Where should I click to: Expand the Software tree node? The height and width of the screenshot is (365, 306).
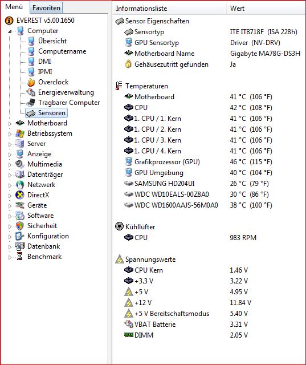10,216
